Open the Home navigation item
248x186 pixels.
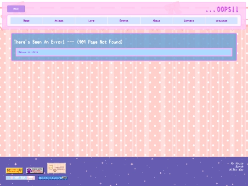tap(27, 21)
